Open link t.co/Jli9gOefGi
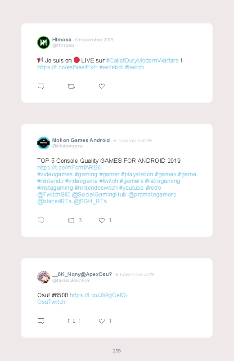The image size is (234, 361). pos(99,295)
